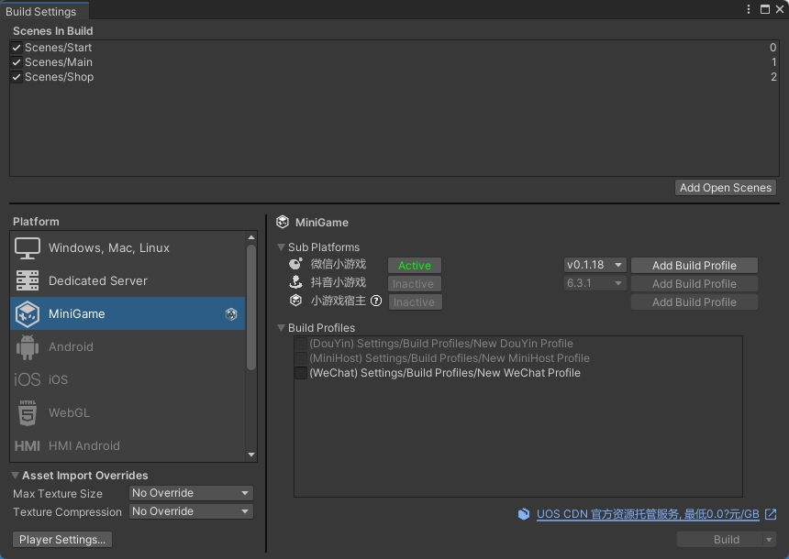Select the Windows, Mac, Linux platform icon
The width and height of the screenshot is (789, 559).
(28, 248)
